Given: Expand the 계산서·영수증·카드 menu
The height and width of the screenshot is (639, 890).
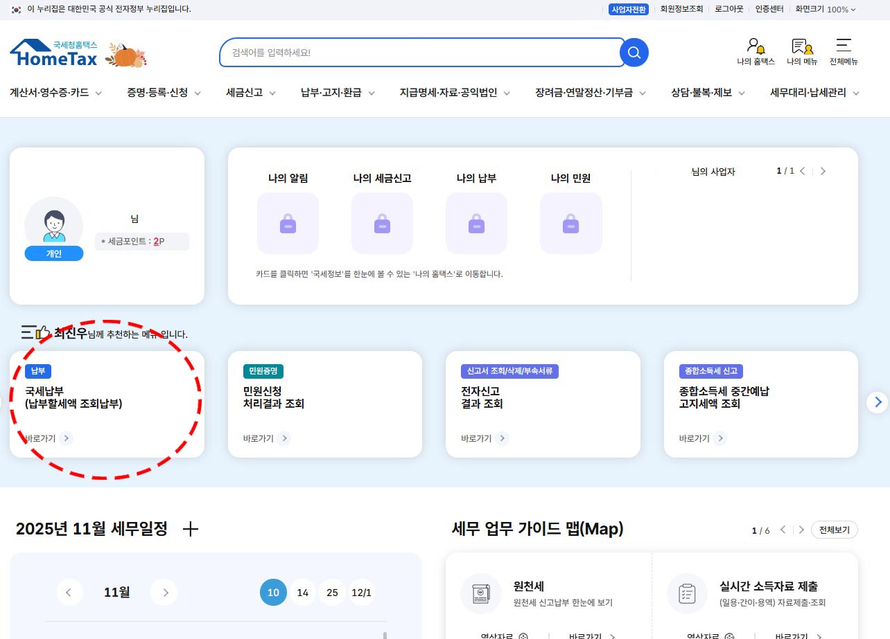Looking at the screenshot, I should click(55, 93).
